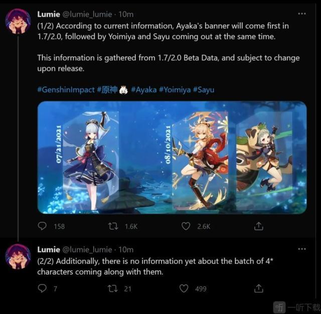The image size is (321, 314).
Task: Reply to the first Lumie tweet
Action: (x=42, y=226)
